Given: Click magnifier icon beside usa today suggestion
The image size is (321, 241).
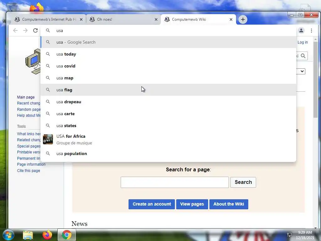Looking at the screenshot, I should [48, 54].
